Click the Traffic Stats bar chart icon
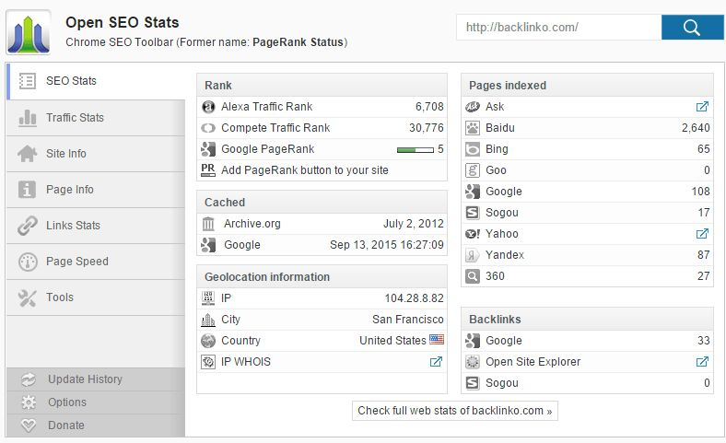The height and width of the screenshot is (443, 726). (x=28, y=118)
